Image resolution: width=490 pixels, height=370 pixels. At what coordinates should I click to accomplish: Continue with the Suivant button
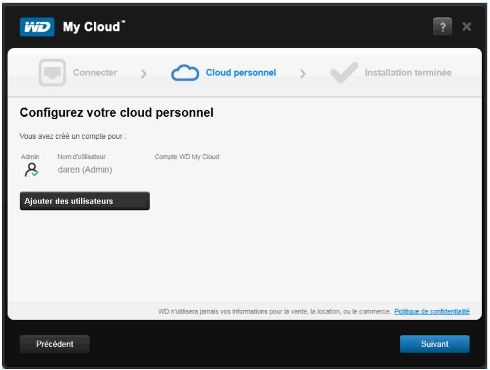coord(435,344)
